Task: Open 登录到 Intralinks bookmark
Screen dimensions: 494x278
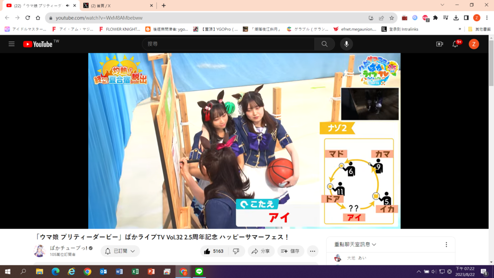Action: pos(400,29)
